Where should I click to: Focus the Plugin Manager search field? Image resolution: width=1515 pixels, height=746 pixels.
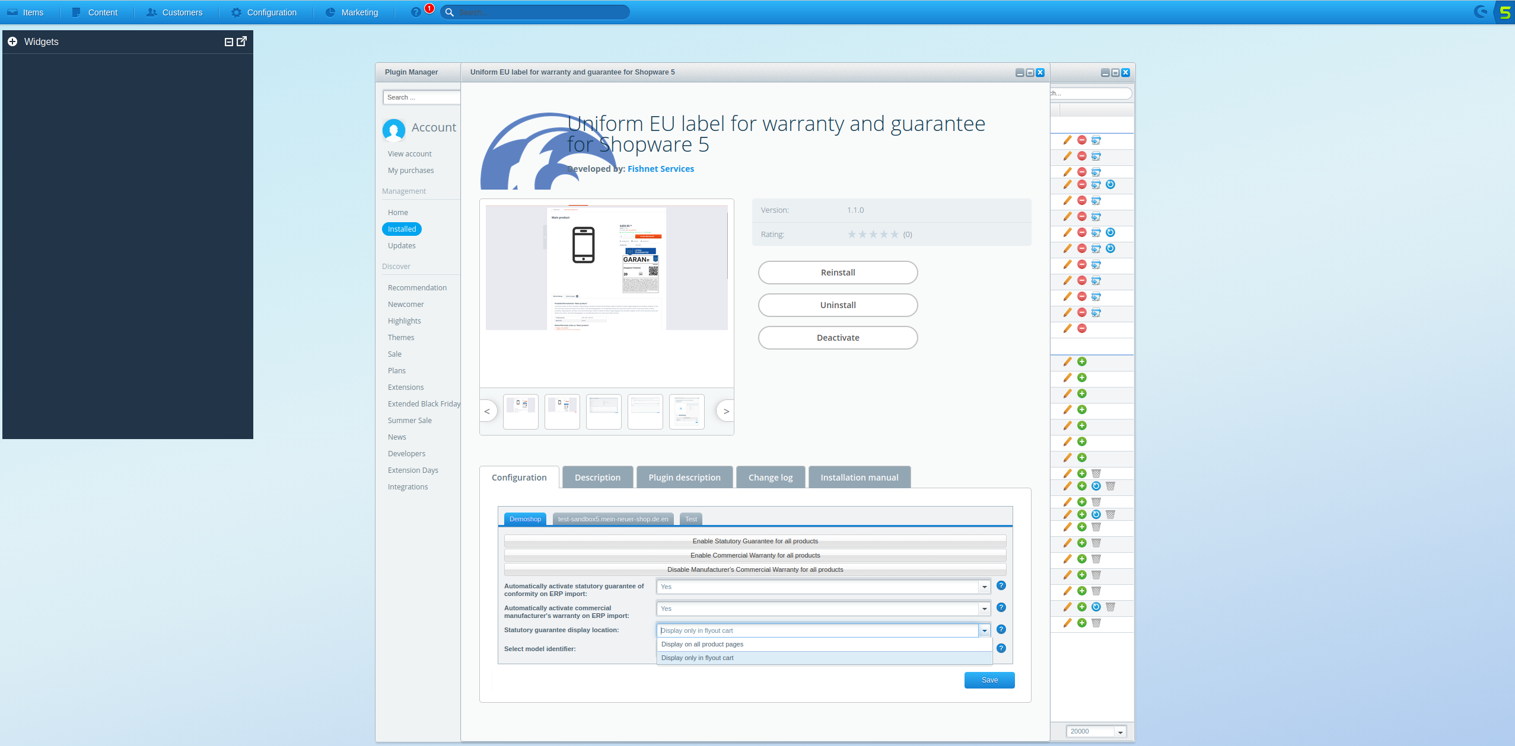[x=422, y=97]
